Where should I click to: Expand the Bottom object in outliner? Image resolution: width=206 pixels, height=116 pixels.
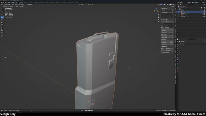pyautogui.click(x=180, y=14)
